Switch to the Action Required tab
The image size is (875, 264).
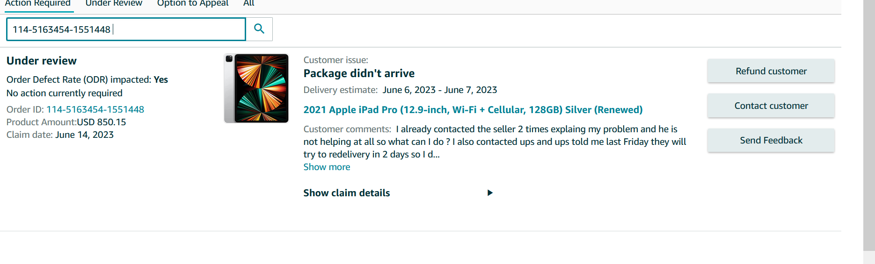37,4
